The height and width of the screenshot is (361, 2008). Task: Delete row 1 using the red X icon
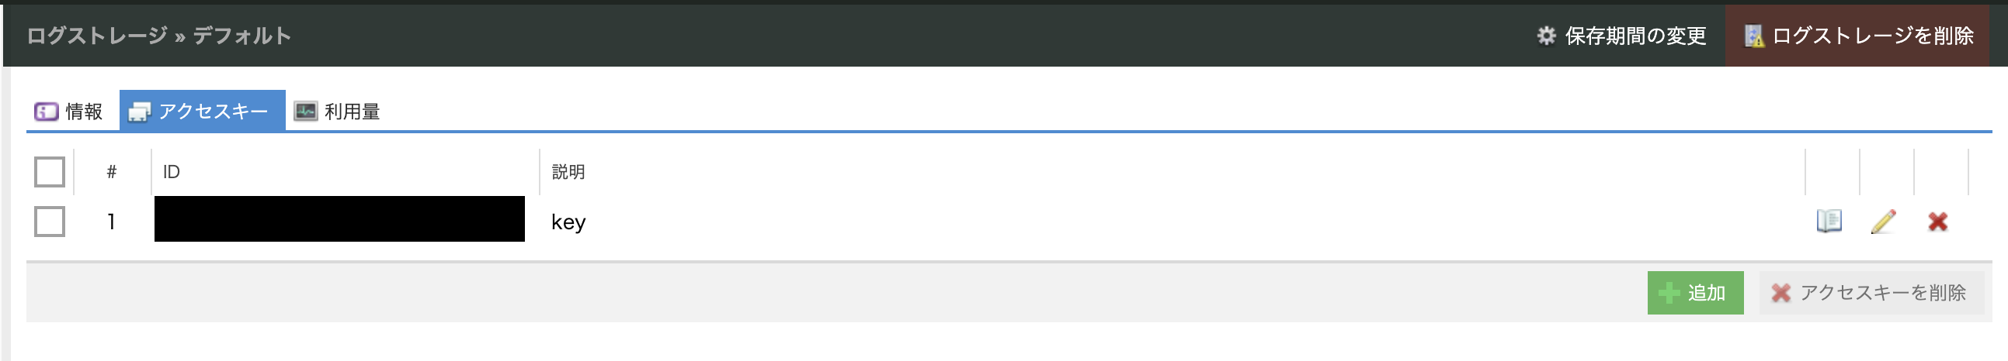pyautogui.click(x=1938, y=222)
